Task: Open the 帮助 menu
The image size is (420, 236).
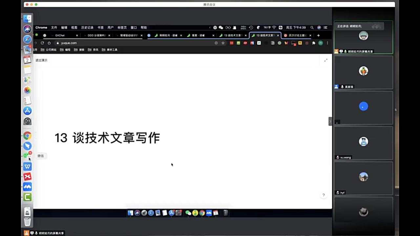Action: pyautogui.click(x=144, y=28)
